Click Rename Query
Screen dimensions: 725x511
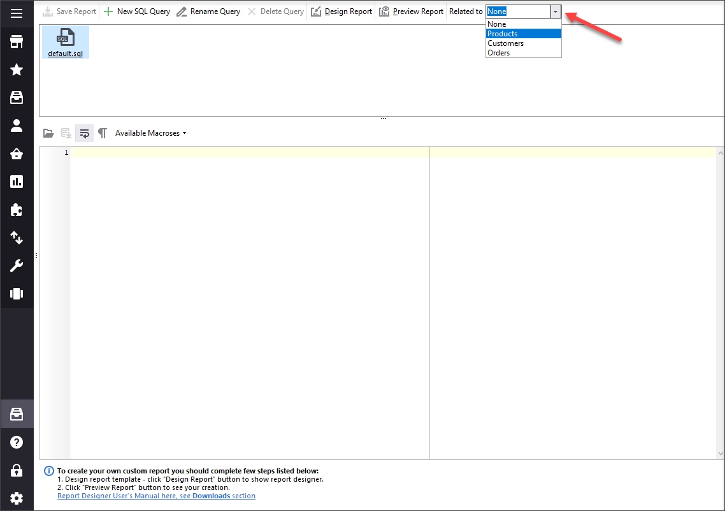[x=208, y=11]
